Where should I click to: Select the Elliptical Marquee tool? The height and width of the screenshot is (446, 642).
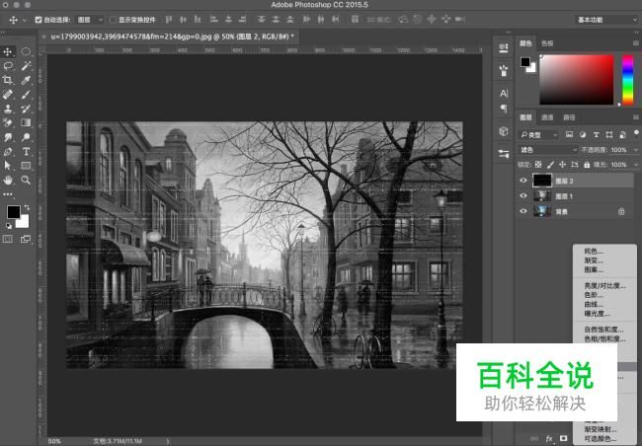26,51
